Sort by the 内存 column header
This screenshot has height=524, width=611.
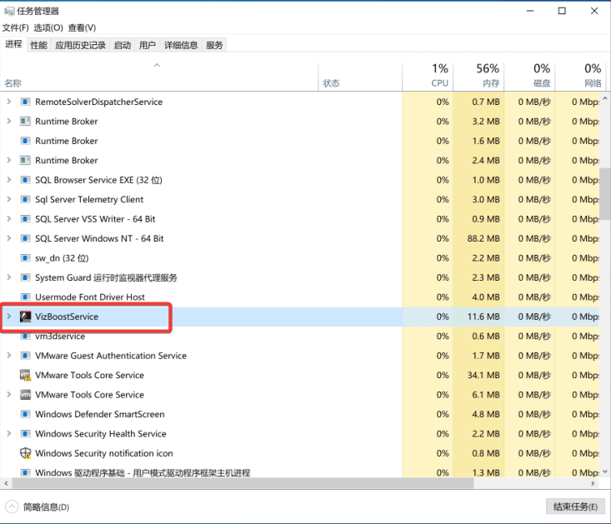click(x=478, y=77)
